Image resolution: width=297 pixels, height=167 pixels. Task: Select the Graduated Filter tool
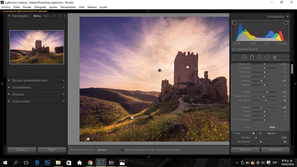(260, 57)
